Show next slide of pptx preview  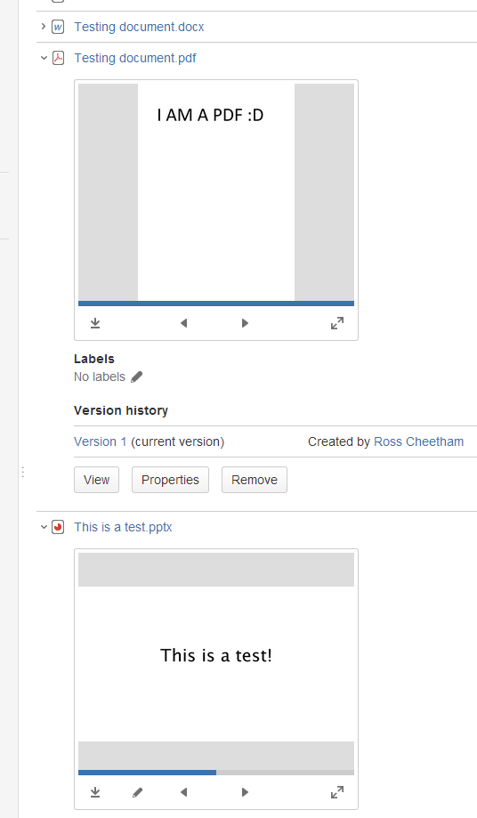tap(245, 792)
